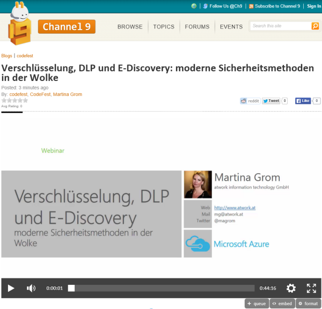Open the BROWSE menu
Screen dimensions: 322x309
[x=130, y=27]
